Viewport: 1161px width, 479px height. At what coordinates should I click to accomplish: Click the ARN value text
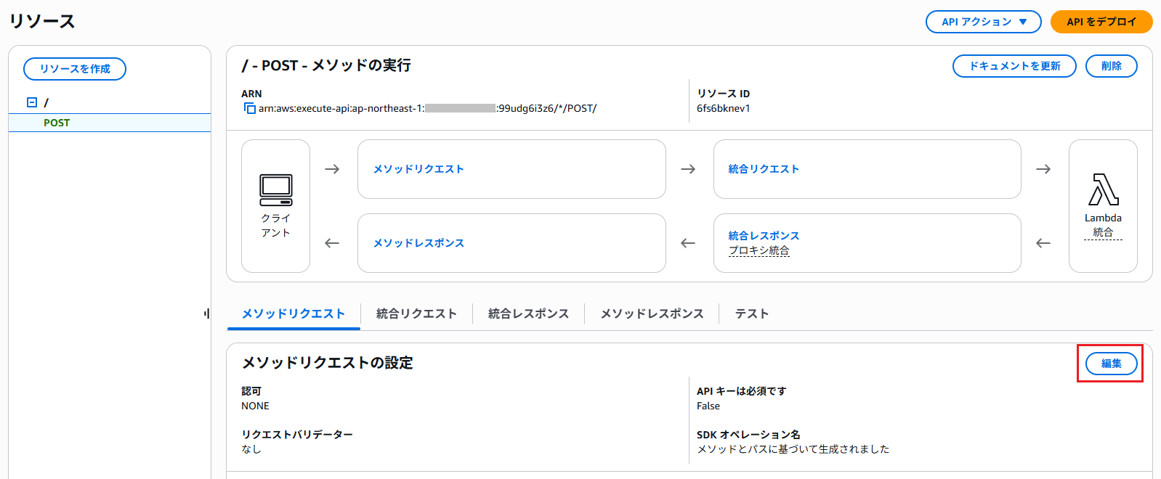(x=427, y=108)
